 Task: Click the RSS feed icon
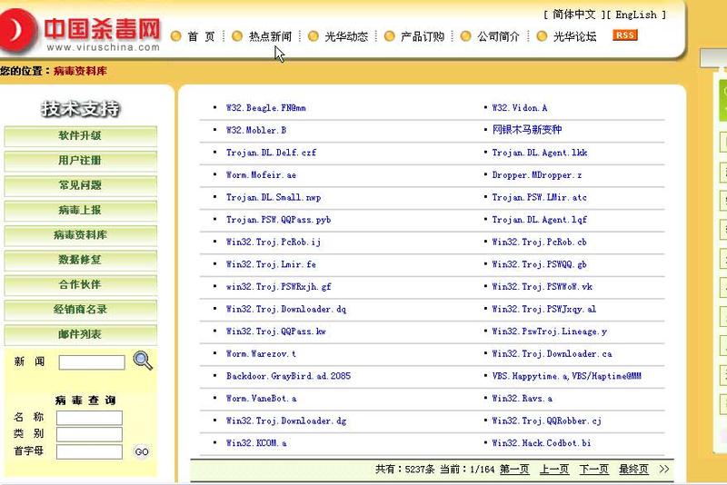tap(625, 35)
